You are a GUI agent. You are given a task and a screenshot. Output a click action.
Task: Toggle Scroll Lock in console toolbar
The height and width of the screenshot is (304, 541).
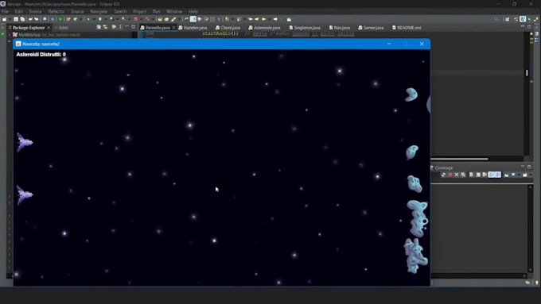[478, 175]
